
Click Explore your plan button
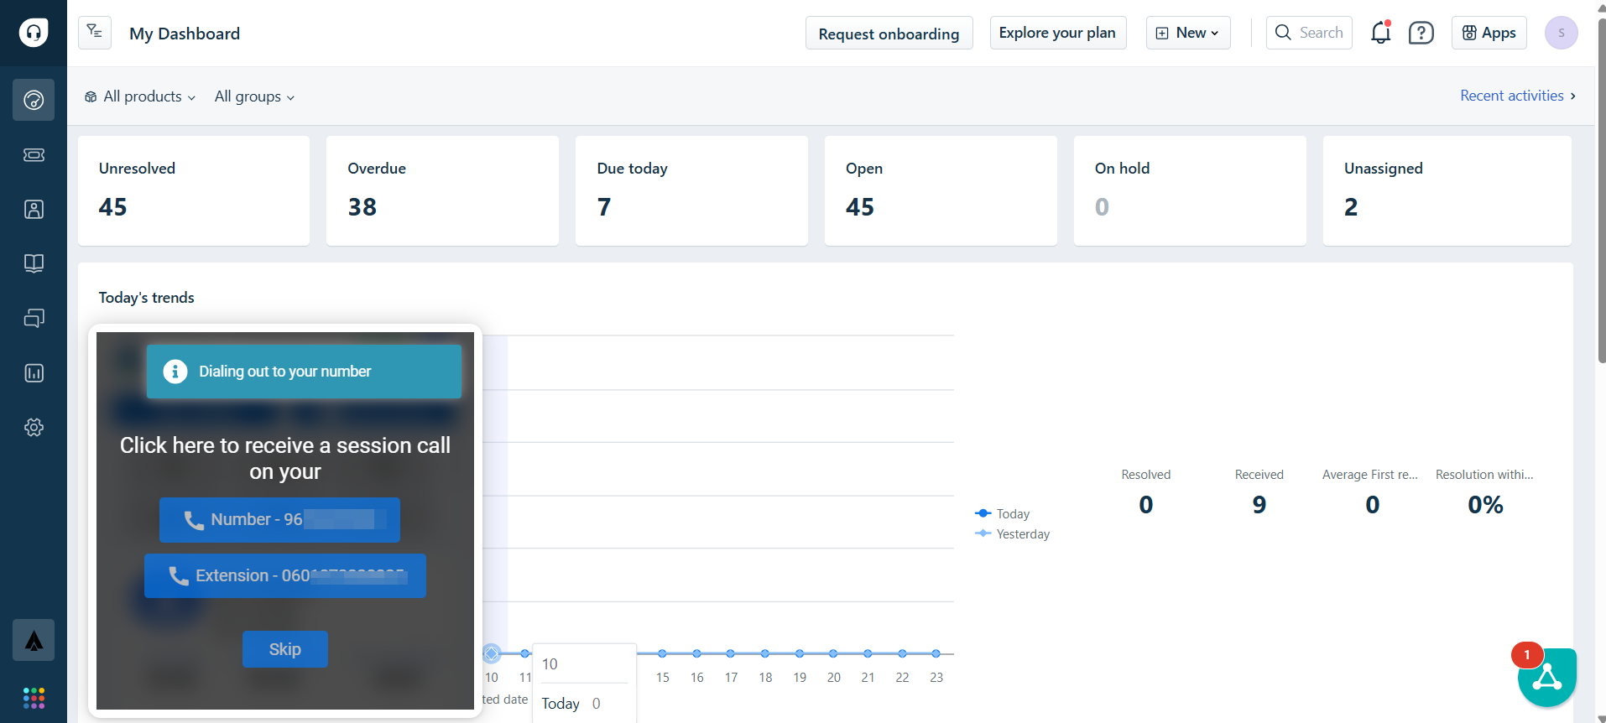1057,33
